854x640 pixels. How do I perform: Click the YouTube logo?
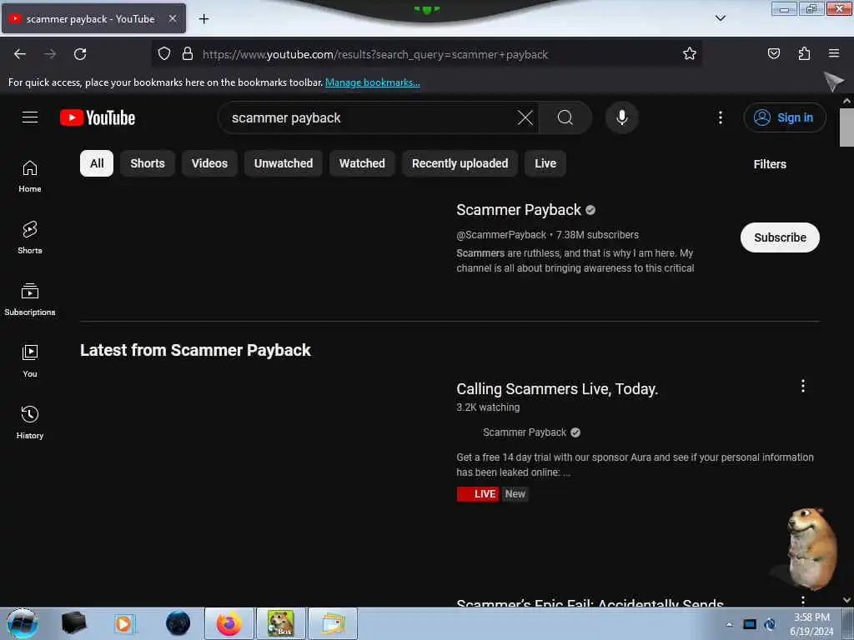(x=98, y=117)
